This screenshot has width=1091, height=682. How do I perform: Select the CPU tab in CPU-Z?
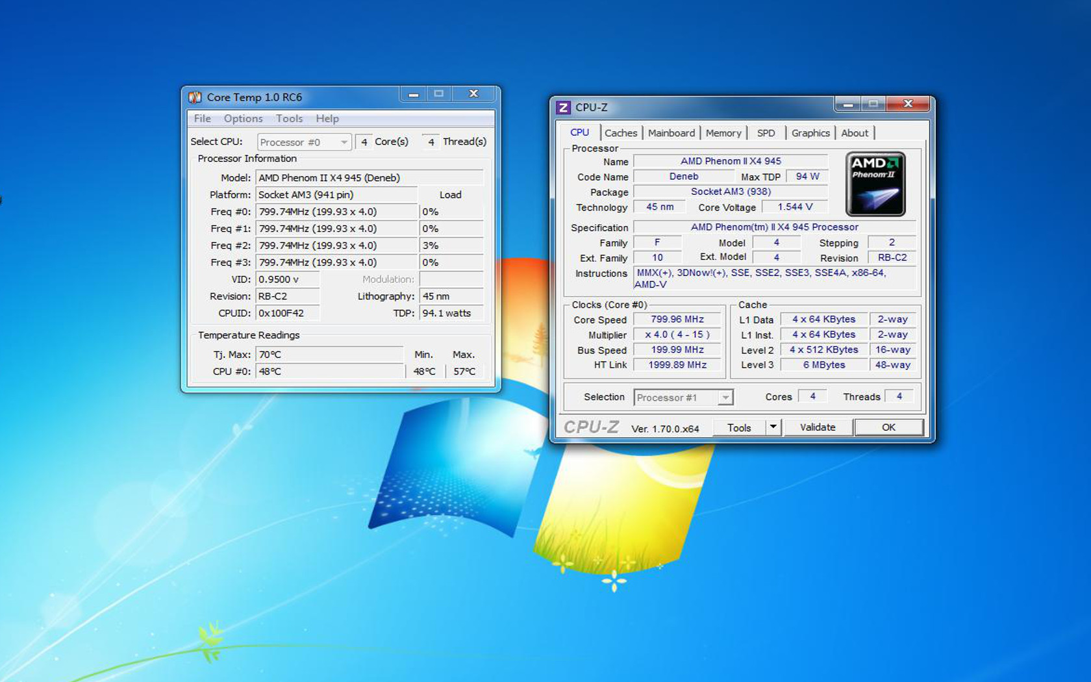click(x=580, y=132)
